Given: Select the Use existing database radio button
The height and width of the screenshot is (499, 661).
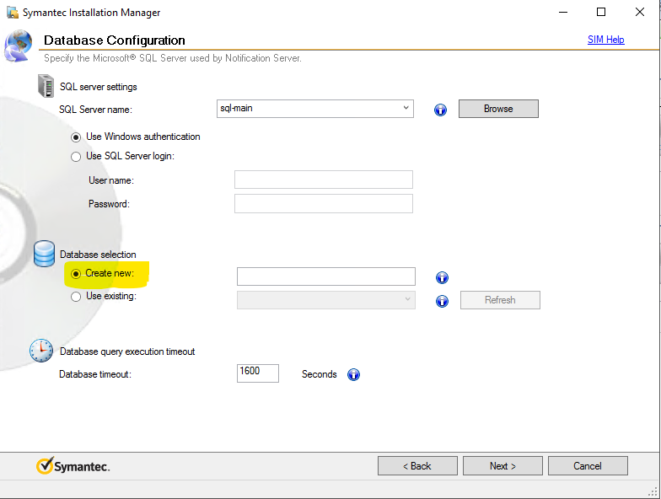Looking at the screenshot, I should point(77,297).
